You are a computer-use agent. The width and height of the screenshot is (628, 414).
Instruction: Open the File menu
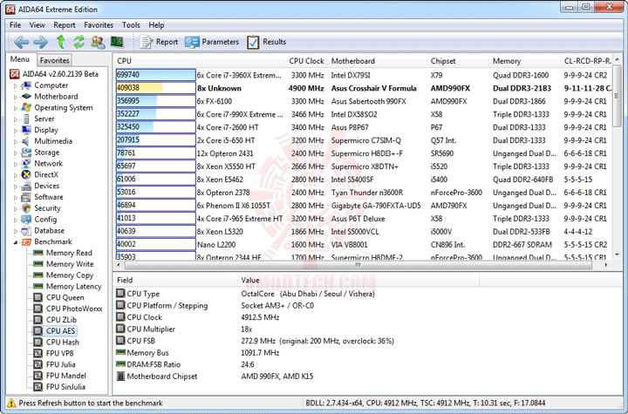coord(15,24)
